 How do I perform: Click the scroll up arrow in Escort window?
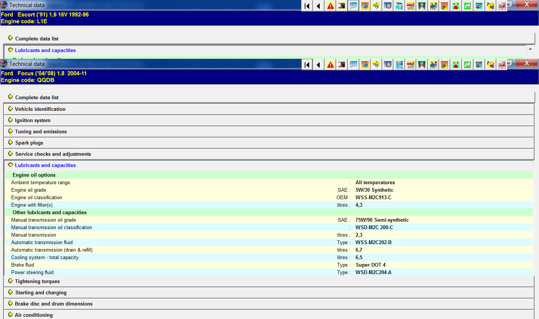(x=530, y=49)
